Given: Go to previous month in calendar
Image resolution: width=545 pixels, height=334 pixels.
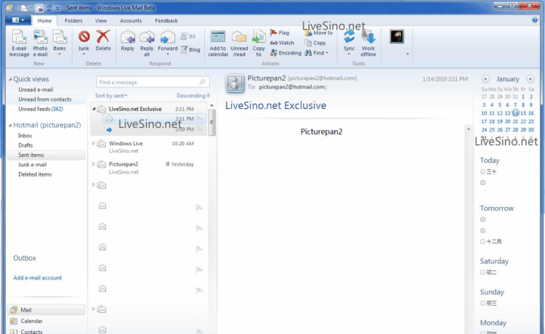Looking at the screenshot, I should [485, 79].
